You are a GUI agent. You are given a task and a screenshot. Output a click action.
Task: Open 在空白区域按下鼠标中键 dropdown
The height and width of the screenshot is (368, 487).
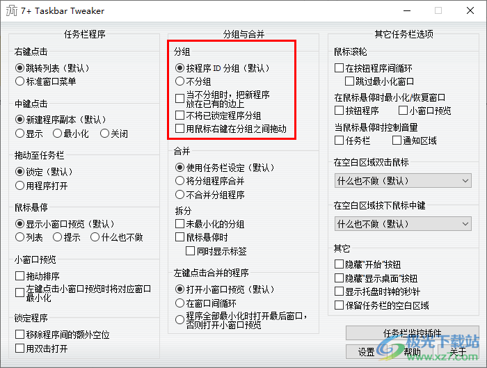coord(403,224)
